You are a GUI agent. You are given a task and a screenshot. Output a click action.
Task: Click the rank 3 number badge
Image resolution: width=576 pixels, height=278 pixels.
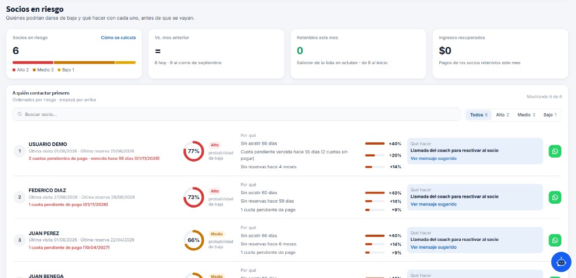point(20,240)
